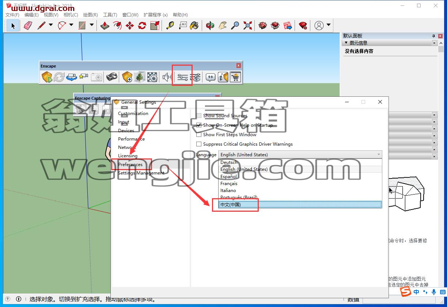The image size is (447, 307).
Task: Select Preferences settings category
Action: click(130, 165)
